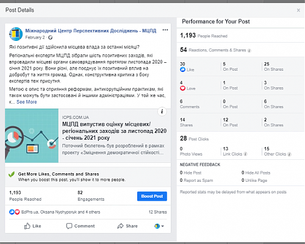Click the page profile avatar
Viewport: 305px width, 244px height.
click(x=16, y=34)
